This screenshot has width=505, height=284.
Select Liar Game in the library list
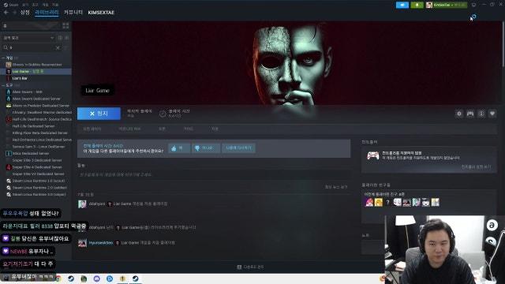36,72
